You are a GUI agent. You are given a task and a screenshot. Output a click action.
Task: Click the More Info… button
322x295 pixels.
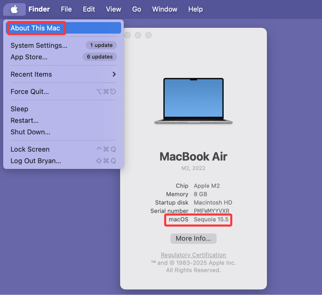point(194,238)
